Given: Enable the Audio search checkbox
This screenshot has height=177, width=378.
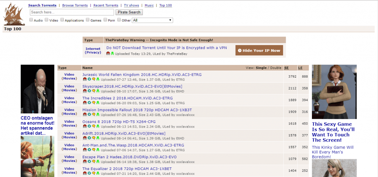Looking at the screenshot, I should [31, 20].
